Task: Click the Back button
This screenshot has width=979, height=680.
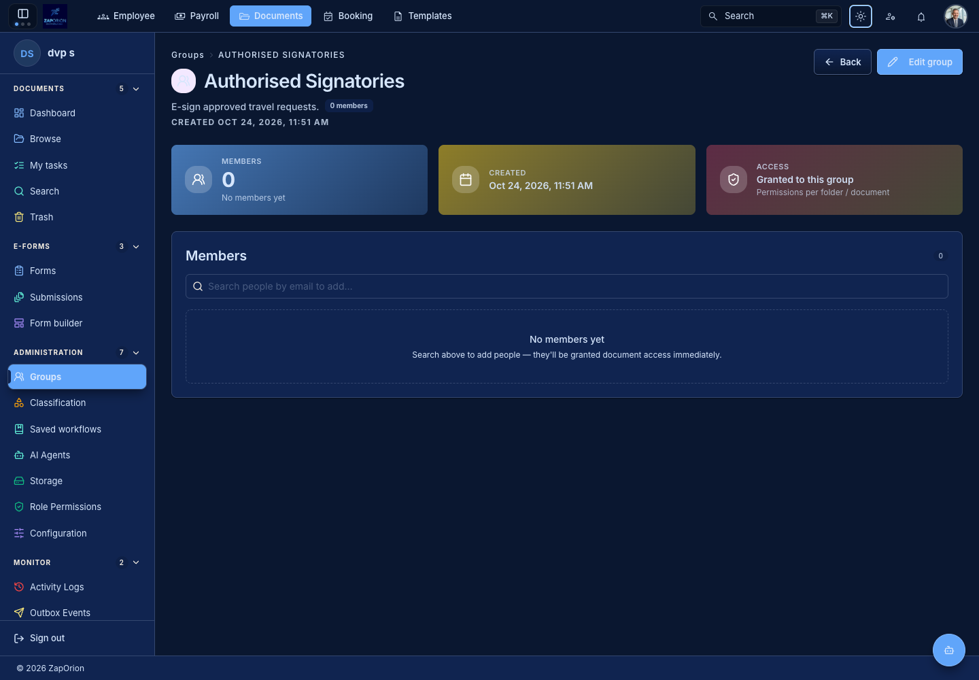Action: point(842,62)
